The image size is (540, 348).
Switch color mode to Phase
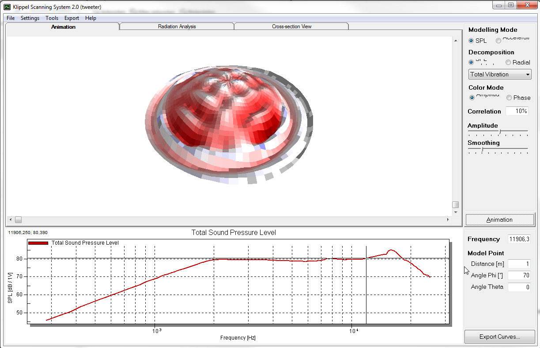(509, 98)
